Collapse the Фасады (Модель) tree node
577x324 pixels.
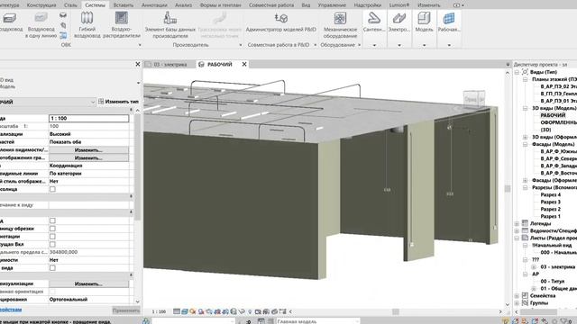[x=526, y=144]
